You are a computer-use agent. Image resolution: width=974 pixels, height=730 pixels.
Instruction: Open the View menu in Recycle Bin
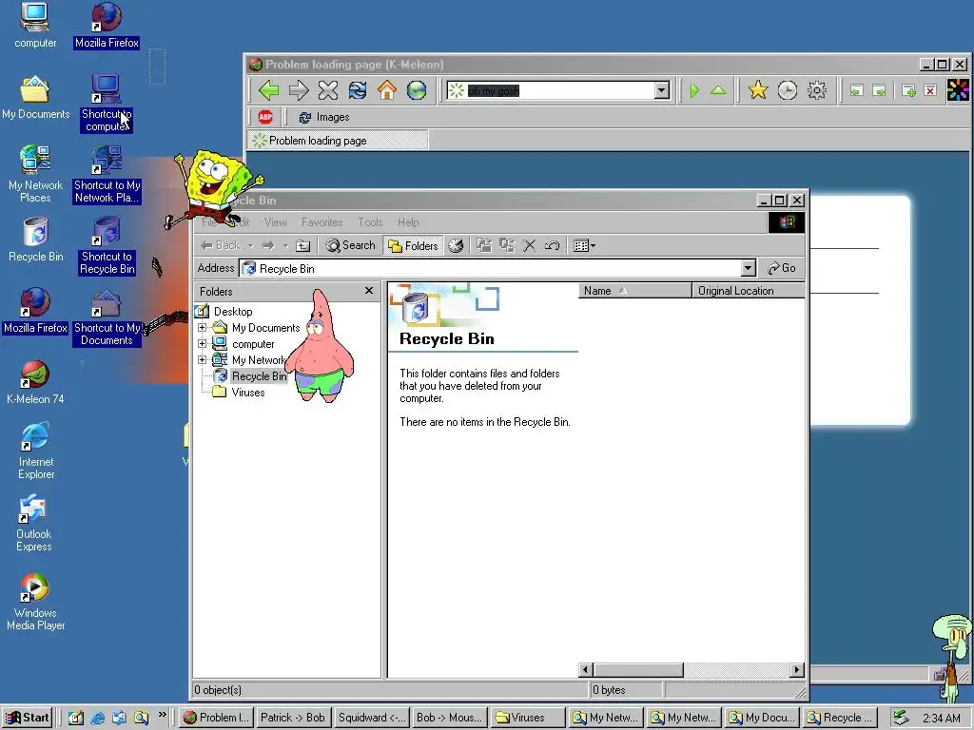click(x=275, y=222)
